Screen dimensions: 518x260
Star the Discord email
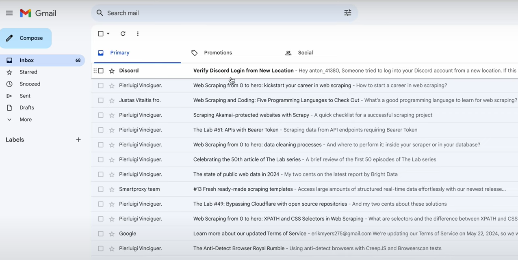[x=112, y=71]
